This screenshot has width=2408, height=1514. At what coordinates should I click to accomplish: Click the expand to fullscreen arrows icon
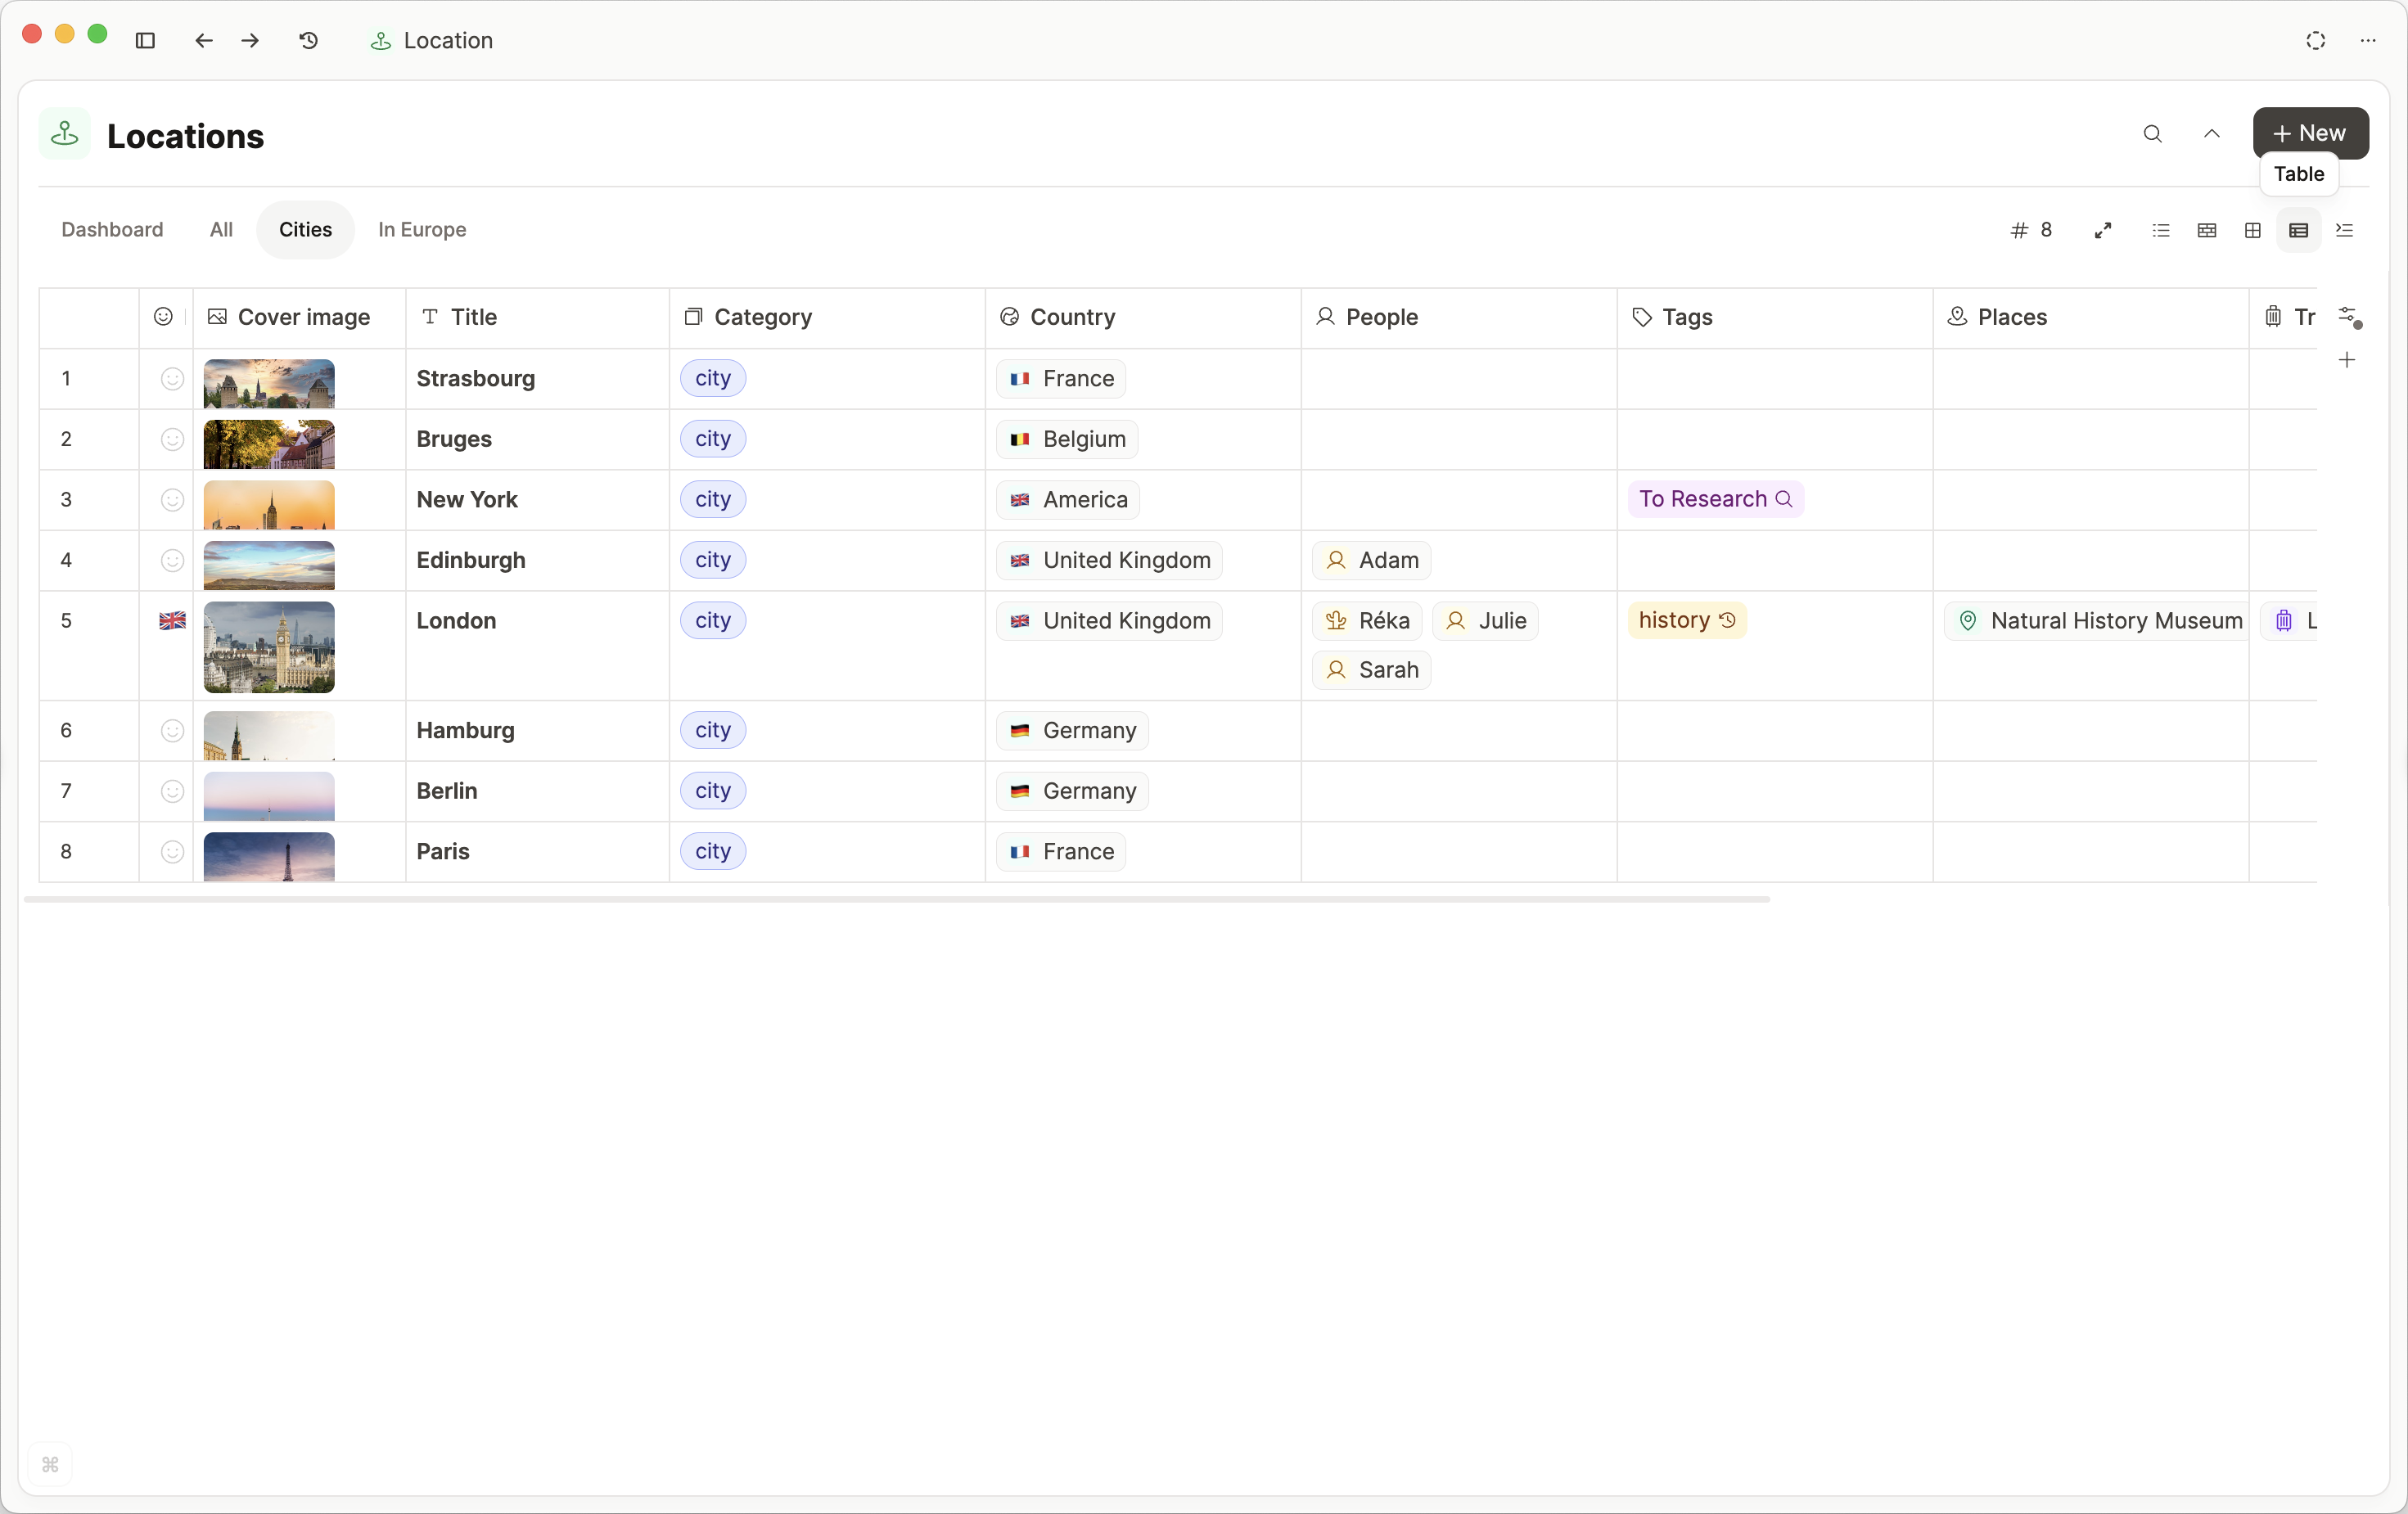(2102, 230)
